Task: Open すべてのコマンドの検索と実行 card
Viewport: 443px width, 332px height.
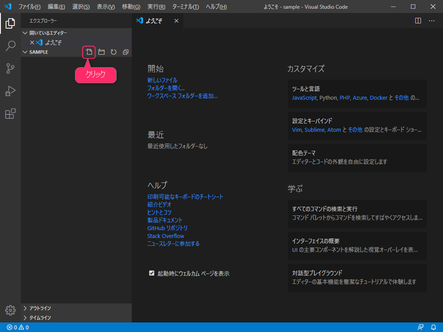Action: coord(357,214)
